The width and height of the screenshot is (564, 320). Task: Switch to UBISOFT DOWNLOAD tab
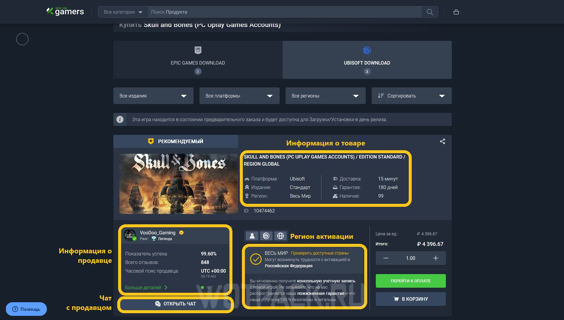367,60
